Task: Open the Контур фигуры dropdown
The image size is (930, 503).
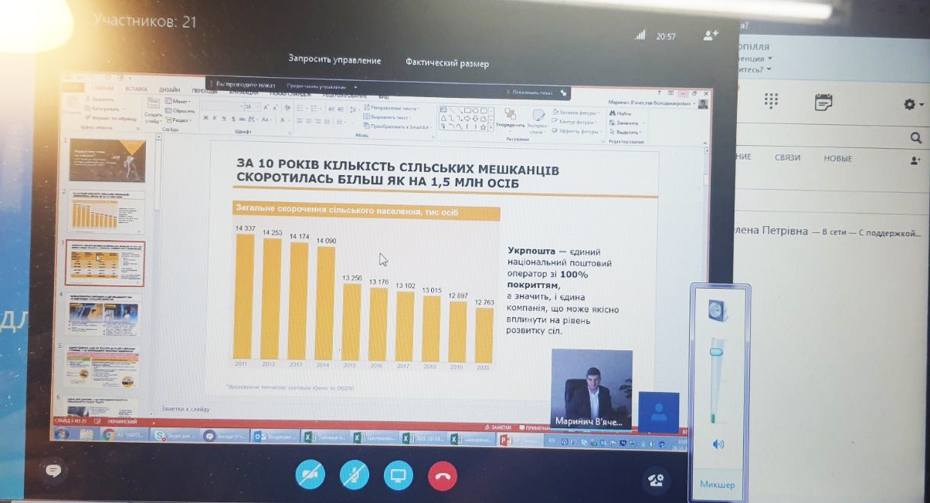Action: pyautogui.click(x=575, y=122)
